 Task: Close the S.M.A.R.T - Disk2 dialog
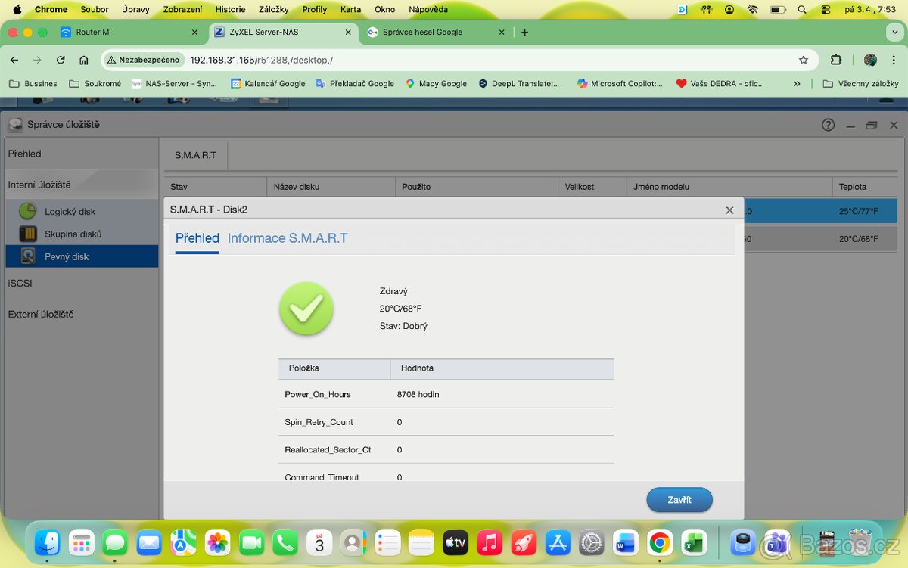pos(729,210)
